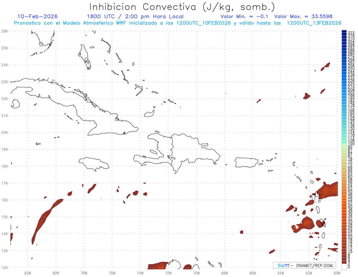This screenshot has width=358, height=277.
Task: Click the "24N" latitude label
Action: click(4, 65)
